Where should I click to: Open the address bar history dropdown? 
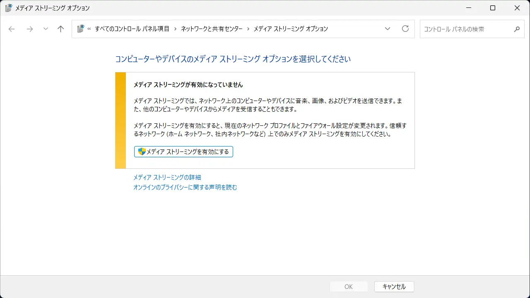click(388, 29)
